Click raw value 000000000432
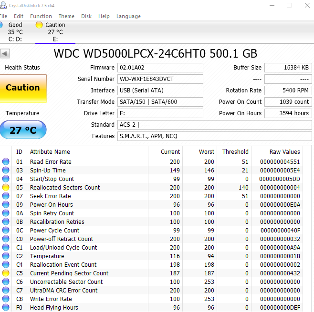 click(x=280, y=273)
